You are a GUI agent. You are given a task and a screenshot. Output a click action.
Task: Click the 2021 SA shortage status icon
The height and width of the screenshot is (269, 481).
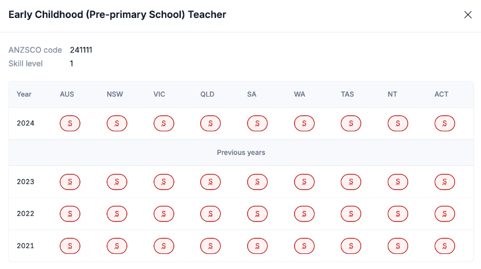pyautogui.click(x=257, y=246)
